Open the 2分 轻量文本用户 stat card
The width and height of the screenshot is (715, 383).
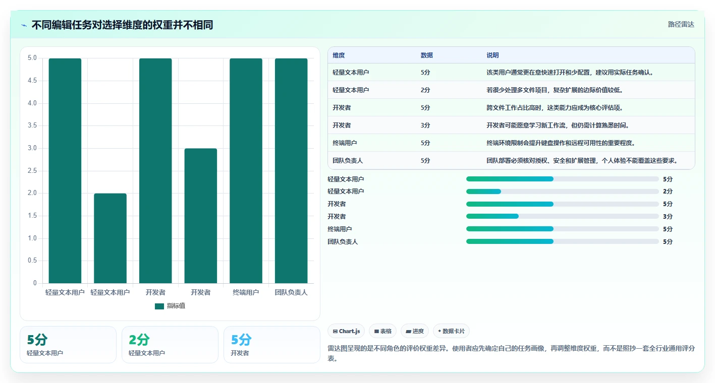coord(170,345)
